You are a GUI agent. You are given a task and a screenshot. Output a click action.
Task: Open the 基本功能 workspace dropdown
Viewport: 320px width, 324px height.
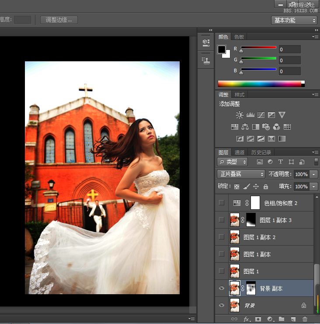click(294, 21)
